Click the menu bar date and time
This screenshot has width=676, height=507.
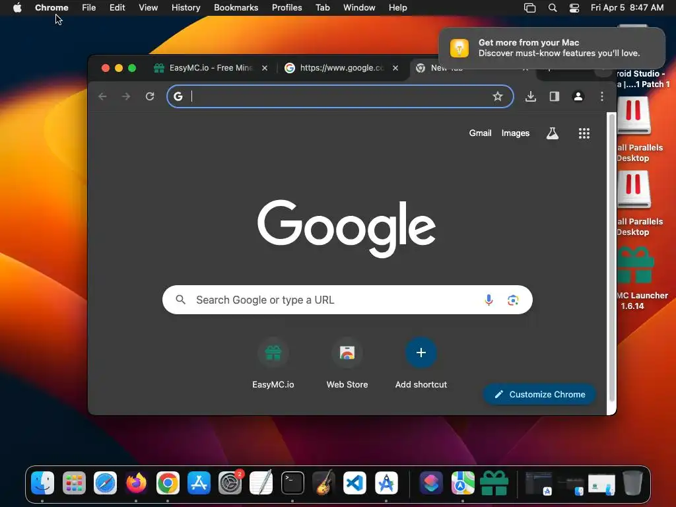(627, 8)
